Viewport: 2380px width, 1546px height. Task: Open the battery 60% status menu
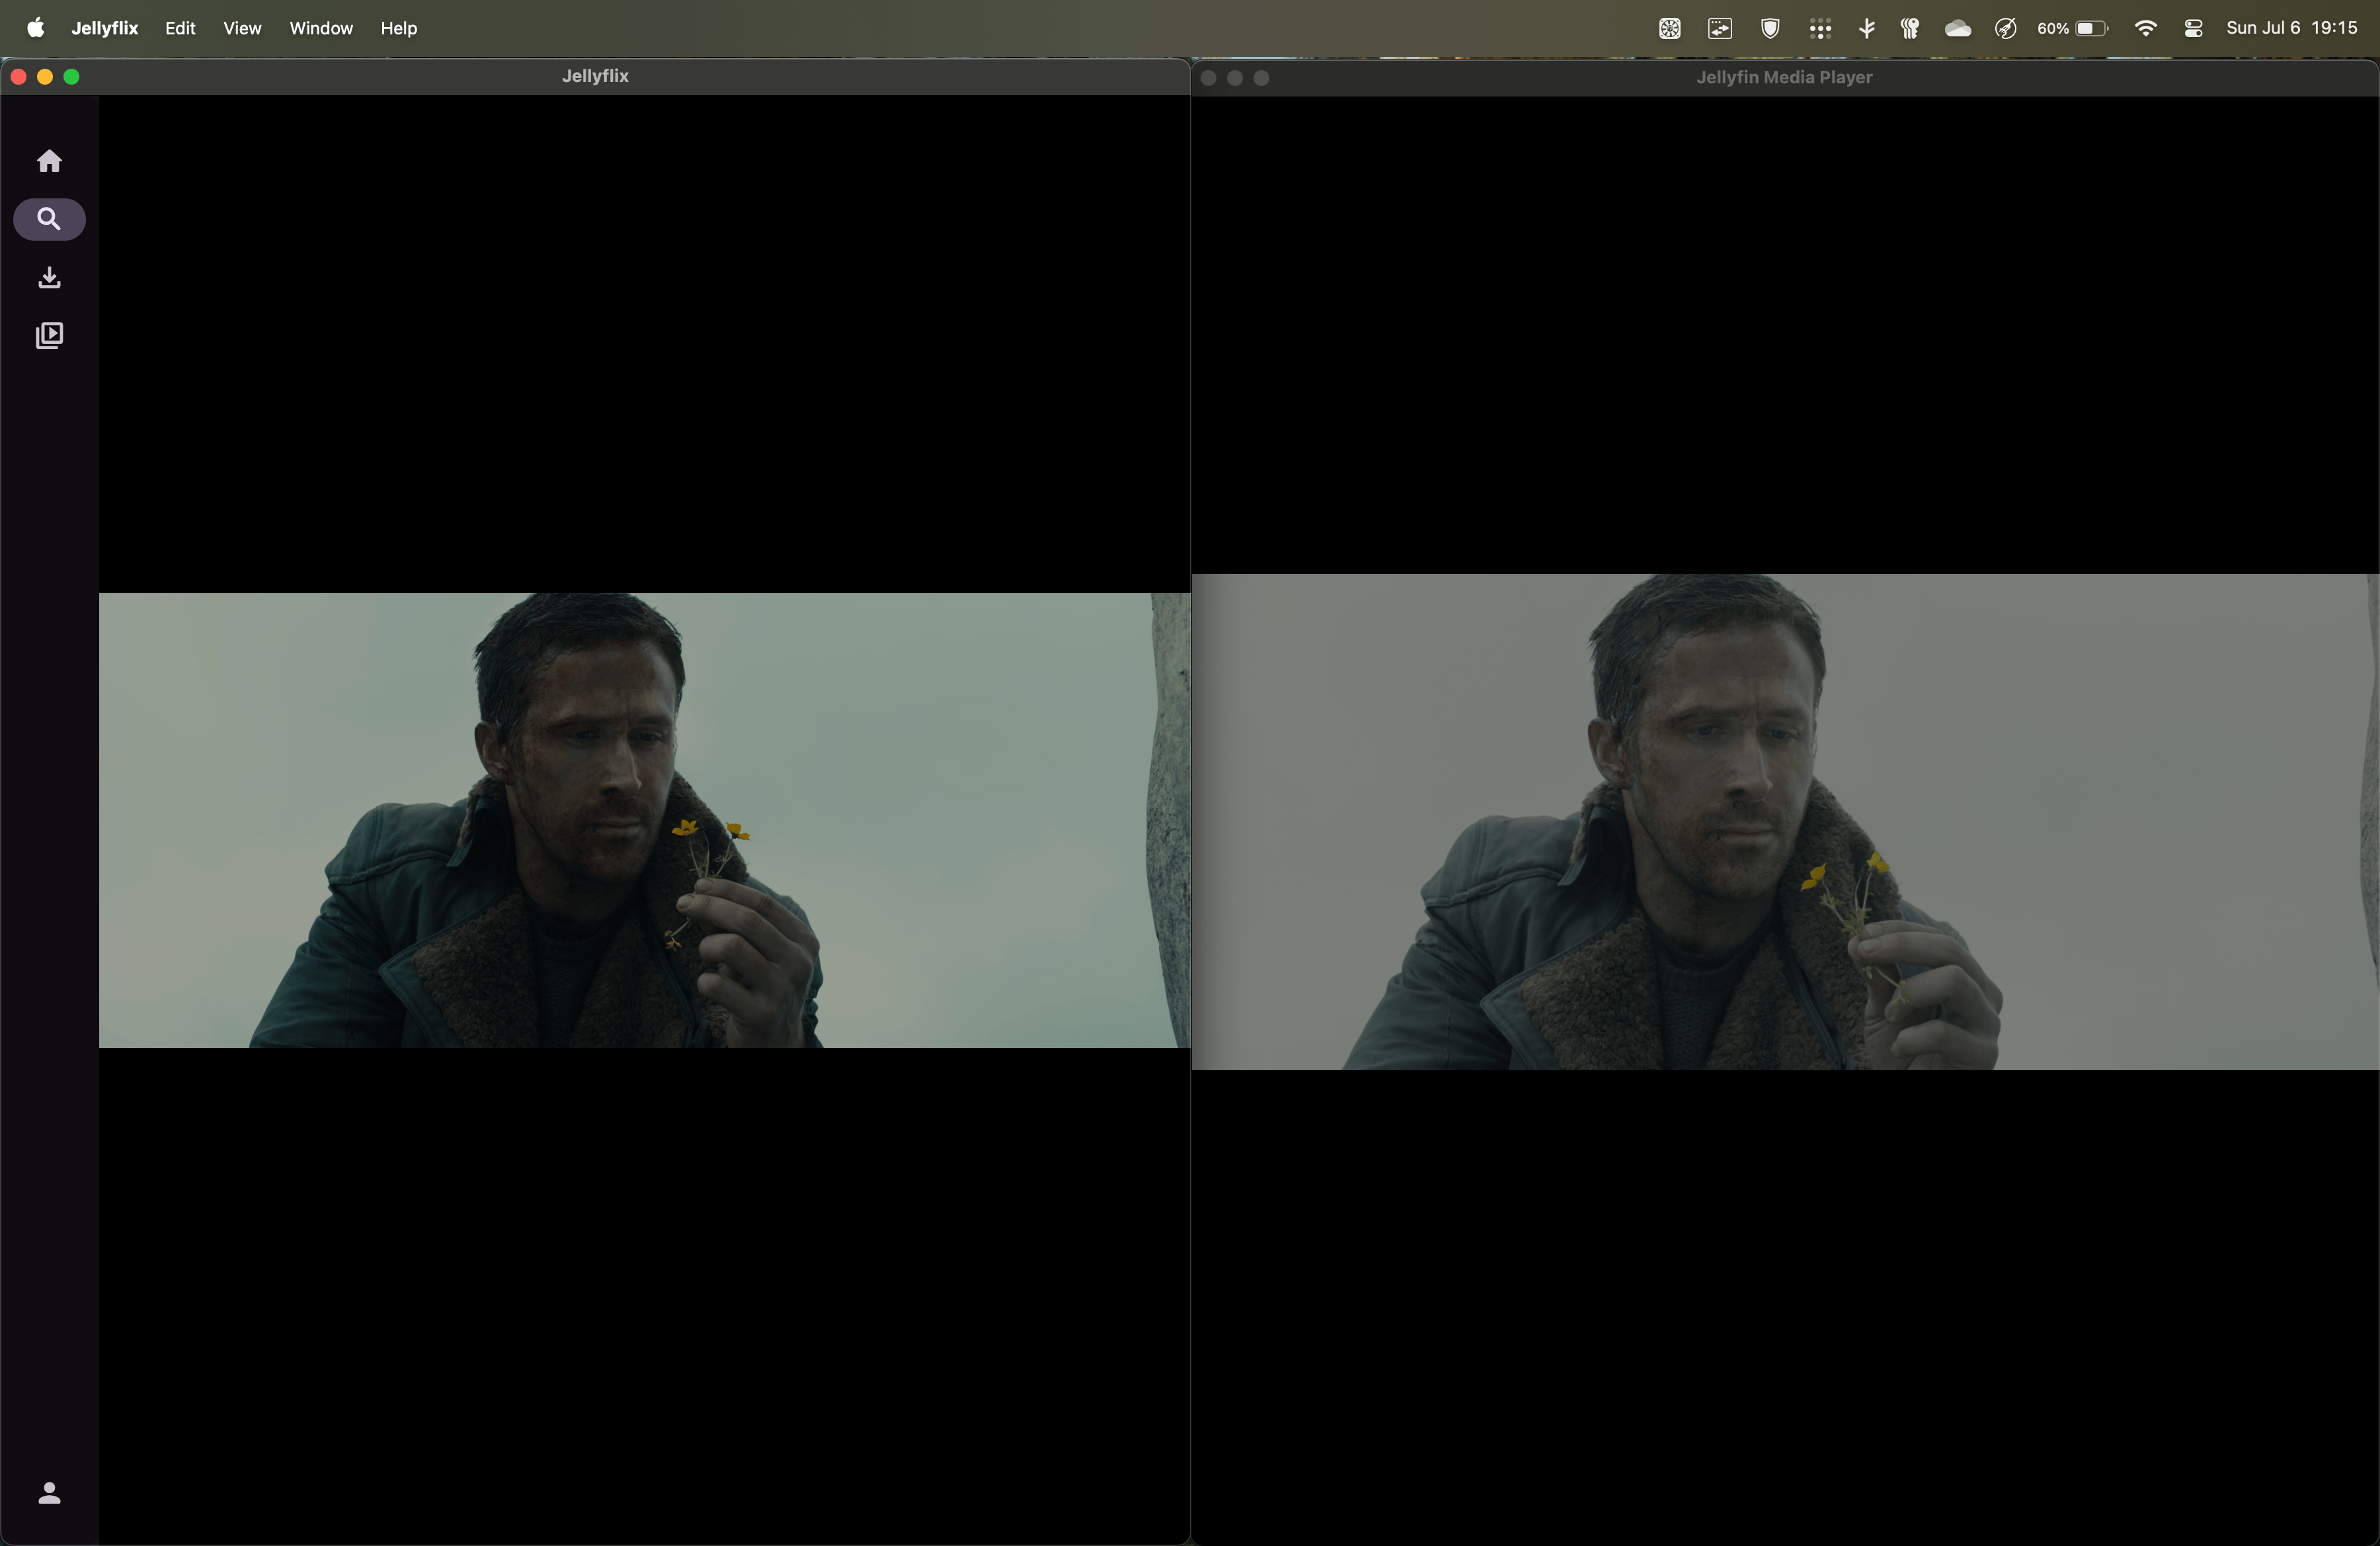tap(2073, 28)
